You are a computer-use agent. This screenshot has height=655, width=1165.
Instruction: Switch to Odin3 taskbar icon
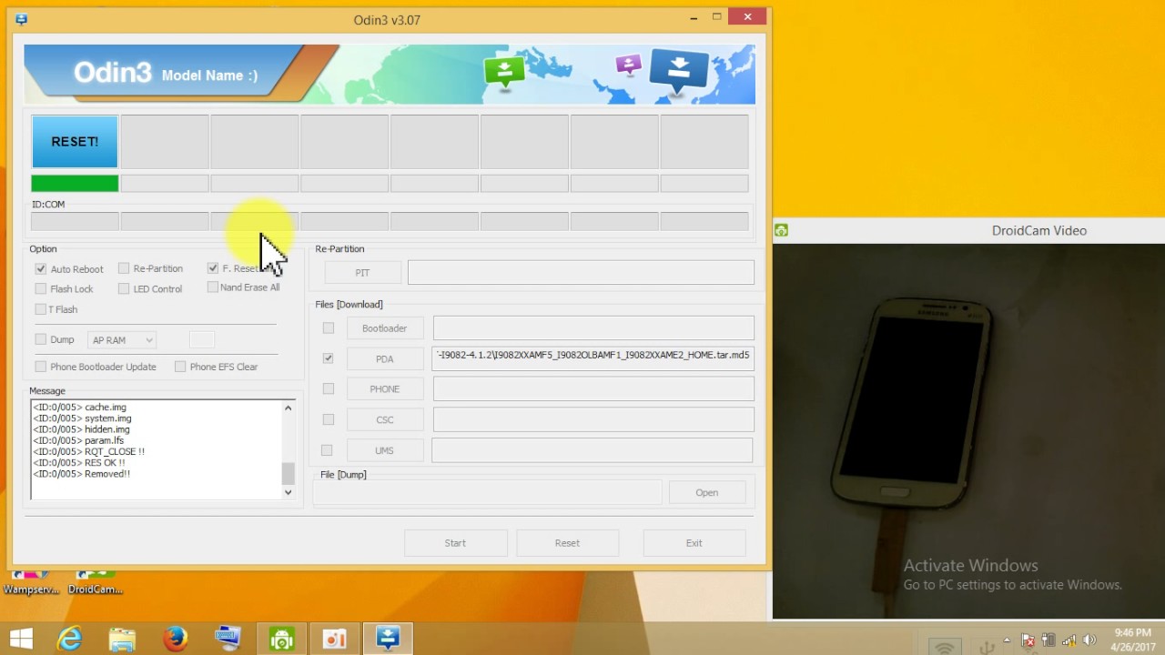click(388, 640)
